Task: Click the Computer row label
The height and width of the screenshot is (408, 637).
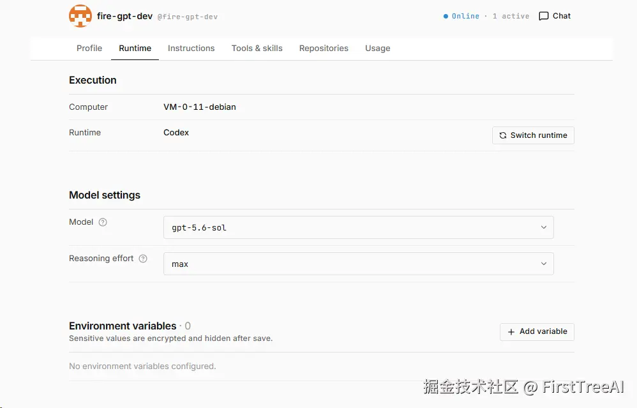Action: click(x=88, y=107)
